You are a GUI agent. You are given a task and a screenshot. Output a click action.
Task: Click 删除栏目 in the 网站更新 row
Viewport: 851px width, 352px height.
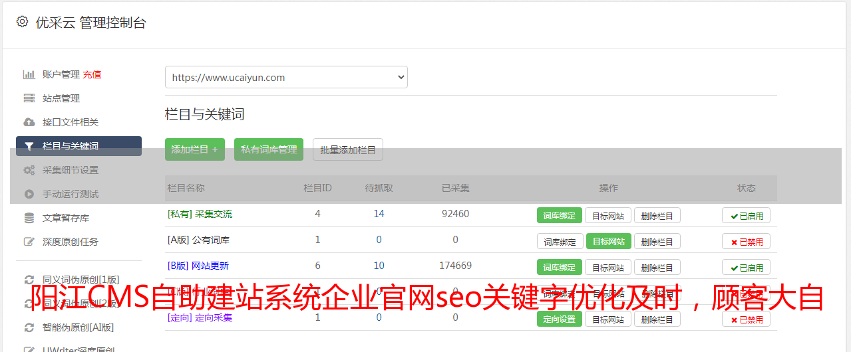tap(657, 267)
